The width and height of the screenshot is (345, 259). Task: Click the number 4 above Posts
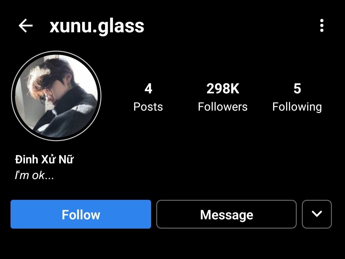pyautogui.click(x=148, y=89)
